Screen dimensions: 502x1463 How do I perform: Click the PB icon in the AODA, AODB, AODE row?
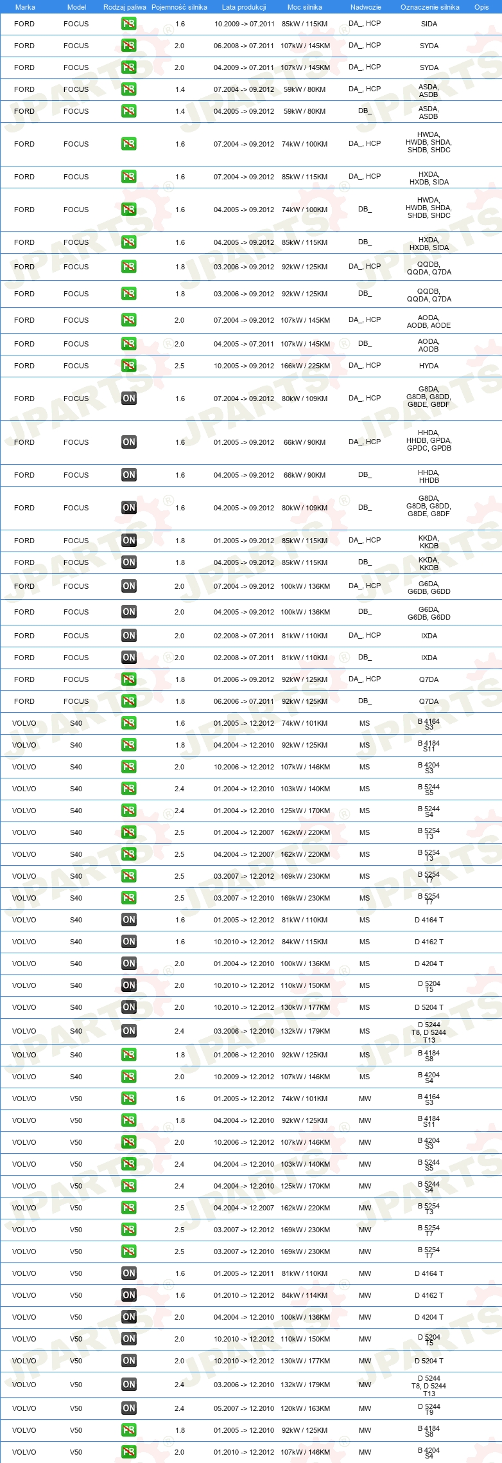point(129,320)
